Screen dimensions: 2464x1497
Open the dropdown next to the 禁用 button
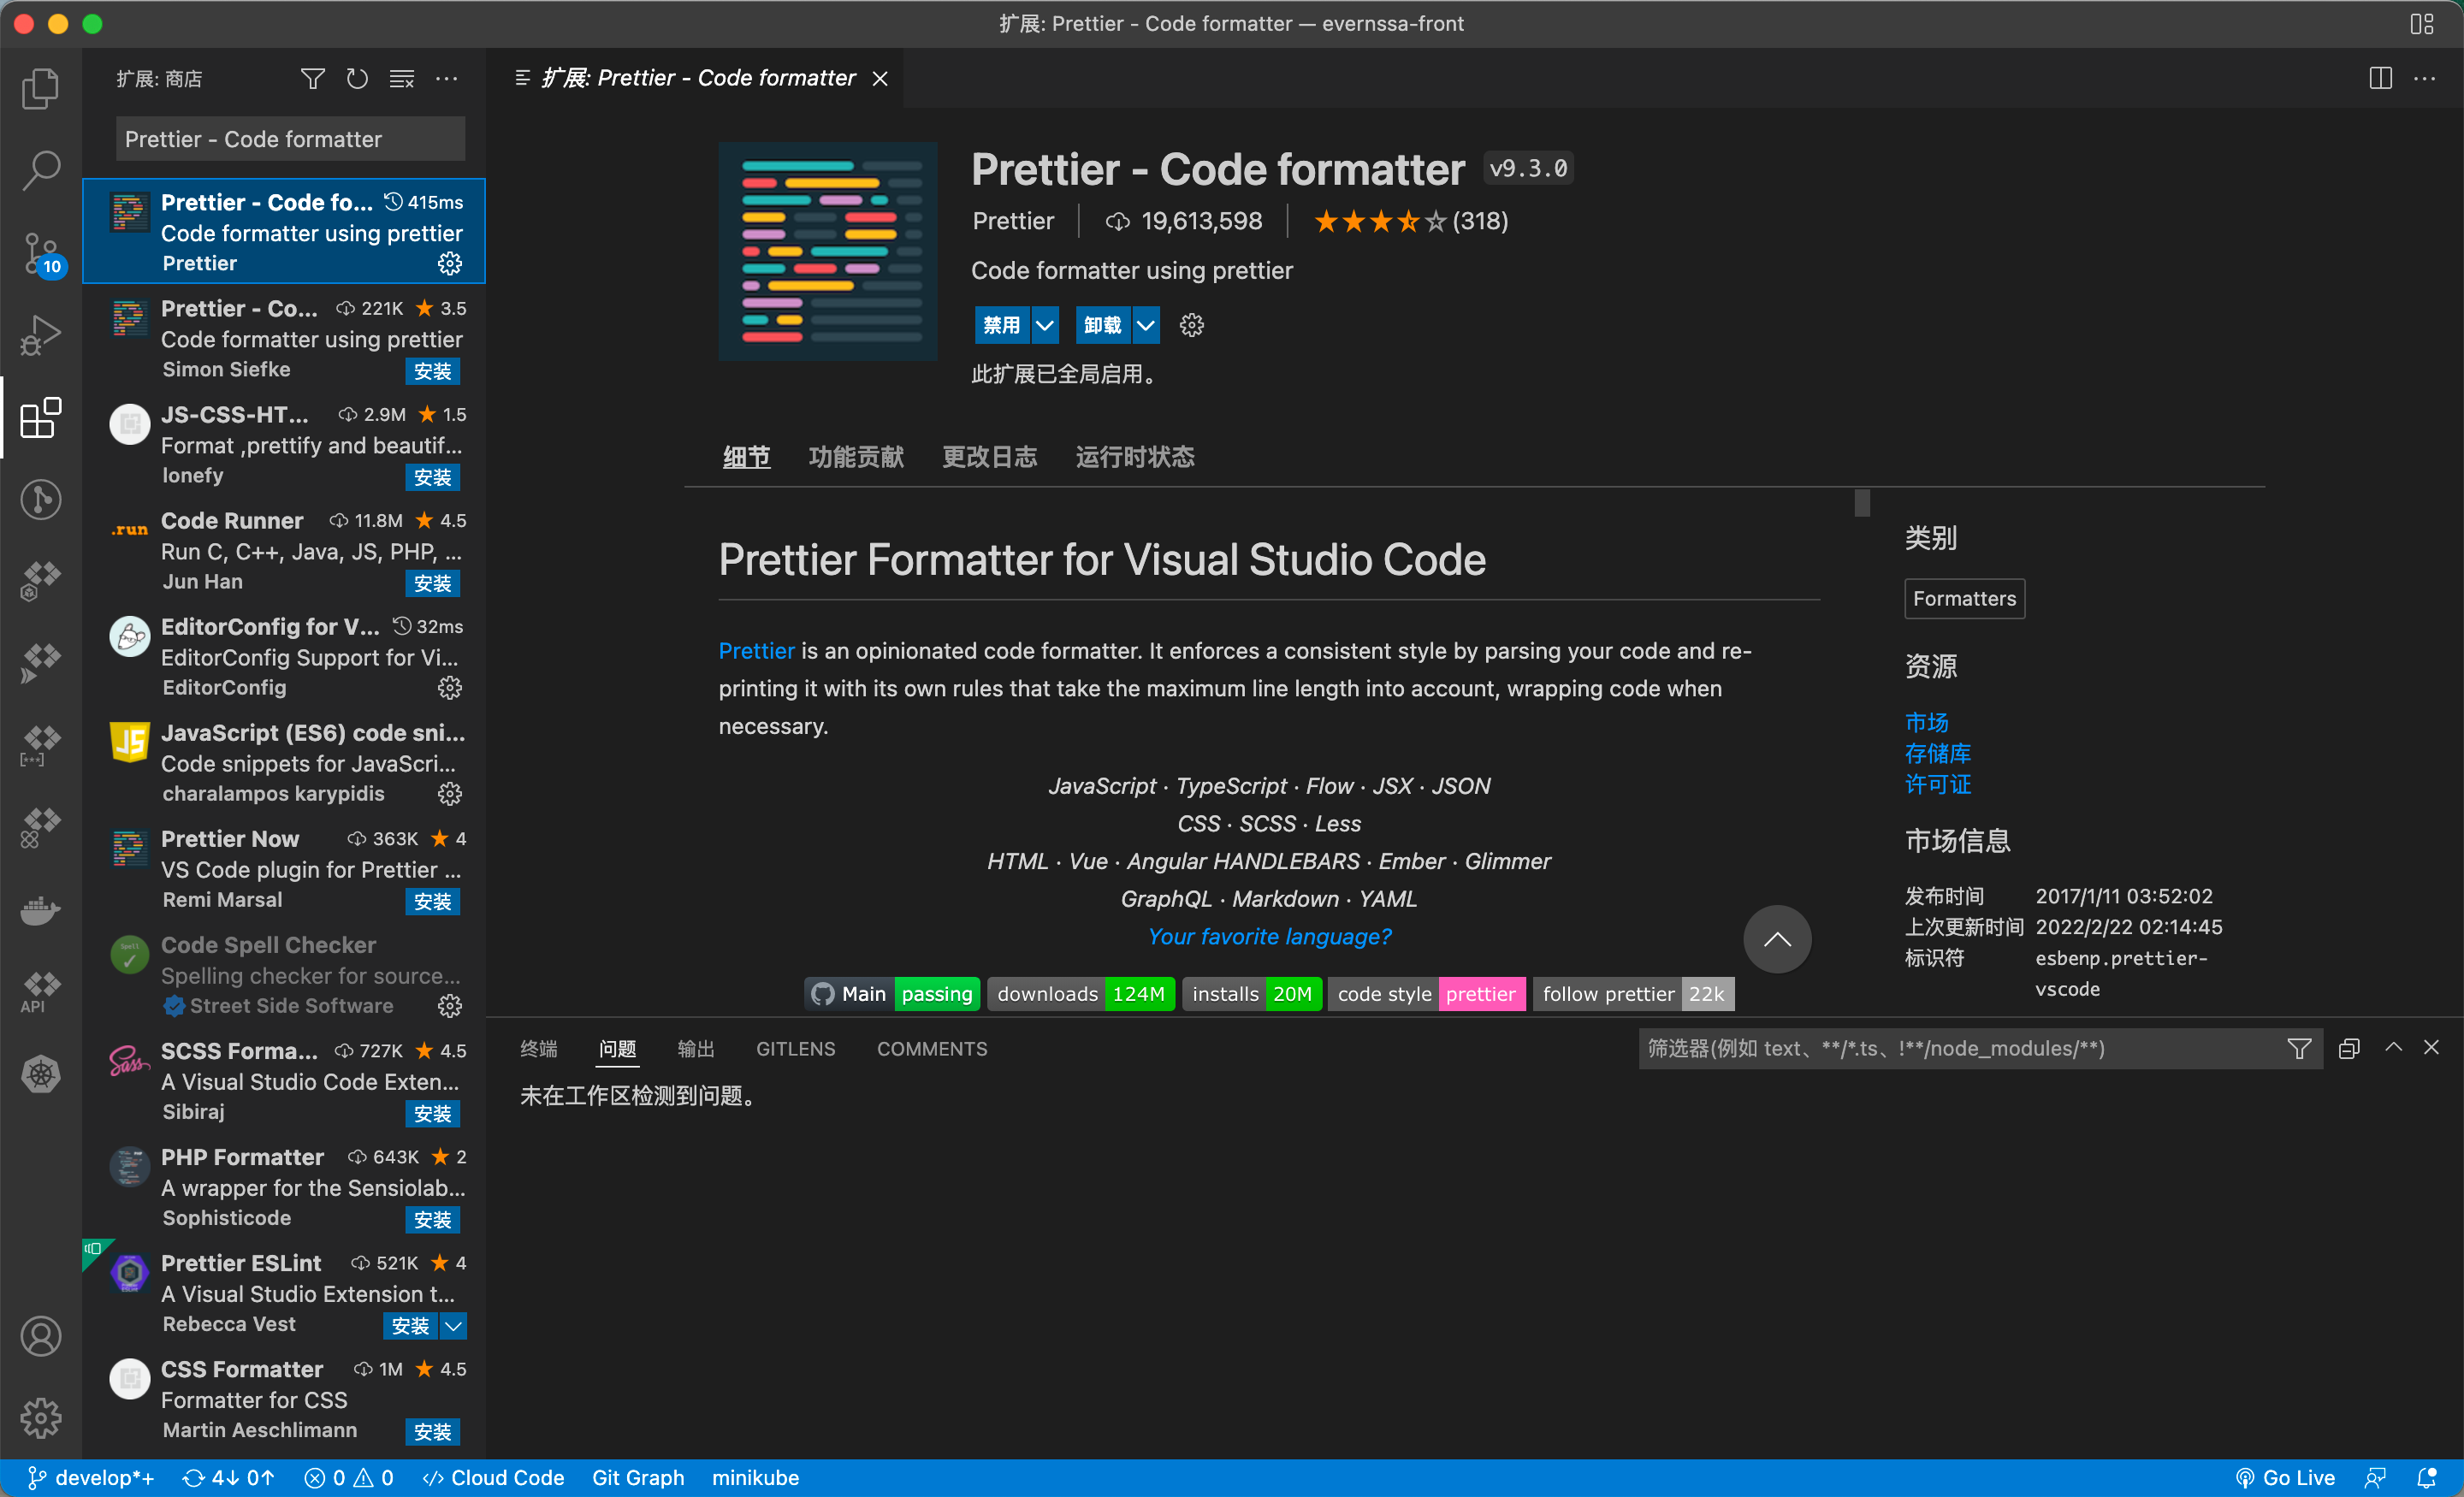(1045, 325)
